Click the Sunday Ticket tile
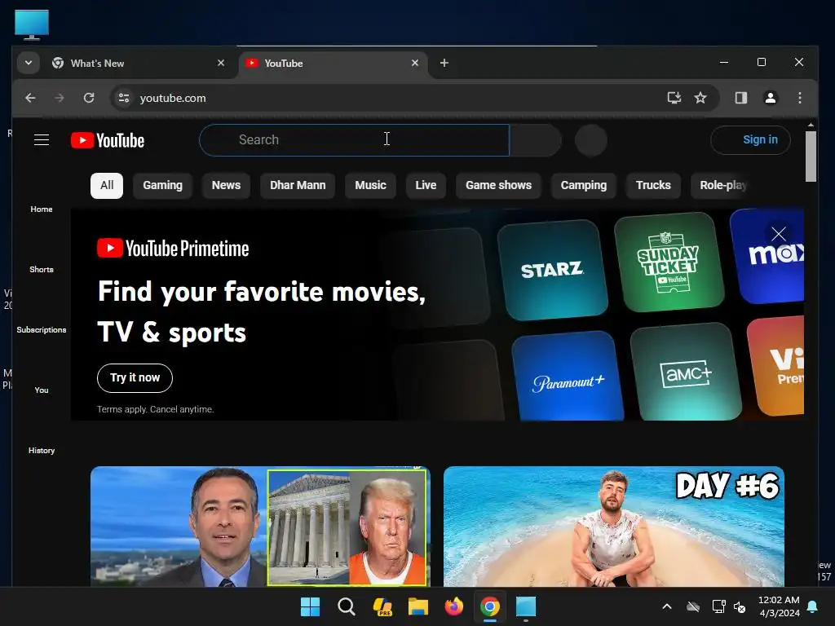835x626 pixels. point(669,262)
